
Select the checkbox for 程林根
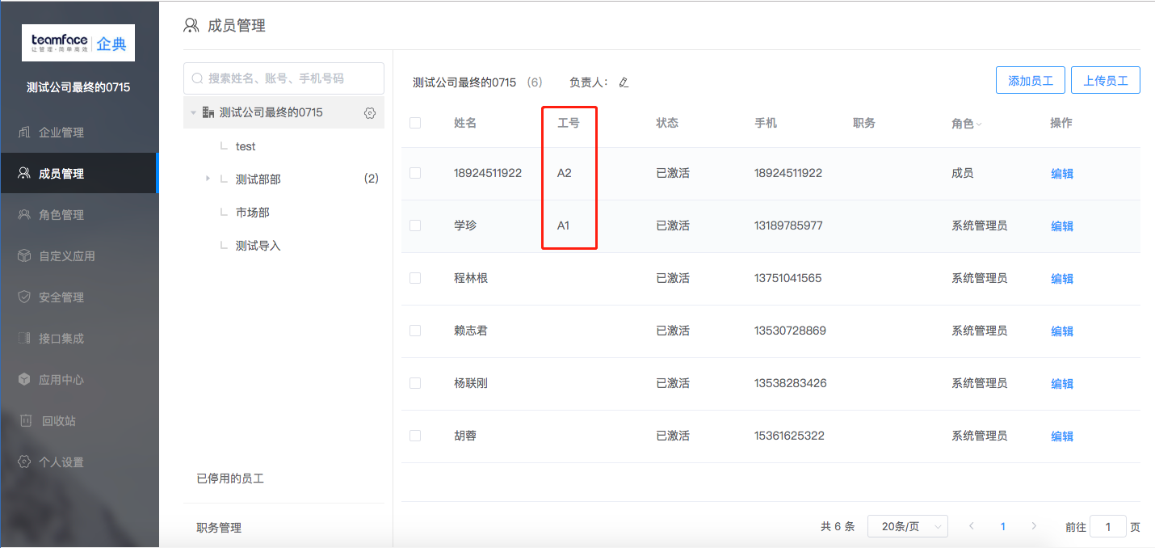coord(415,278)
